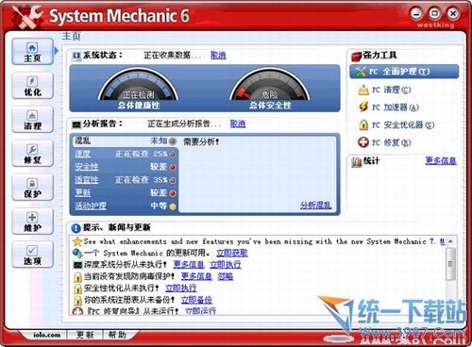
Task: Select the 优化 optimize sidebar icon
Action: (32, 86)
